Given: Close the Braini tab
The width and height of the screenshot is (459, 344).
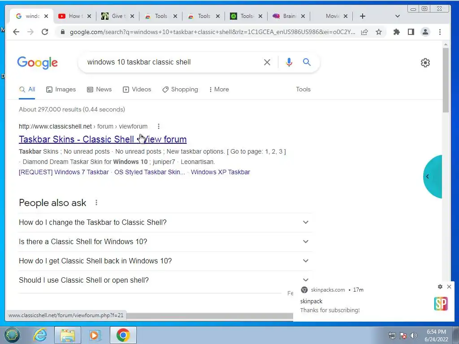Looking at the screenshot, I should [303, 16].
